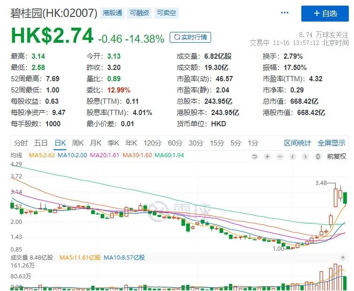Click the 均线 indicator name
This screenshot has width=354, height=291.
(x=16, y=155)
